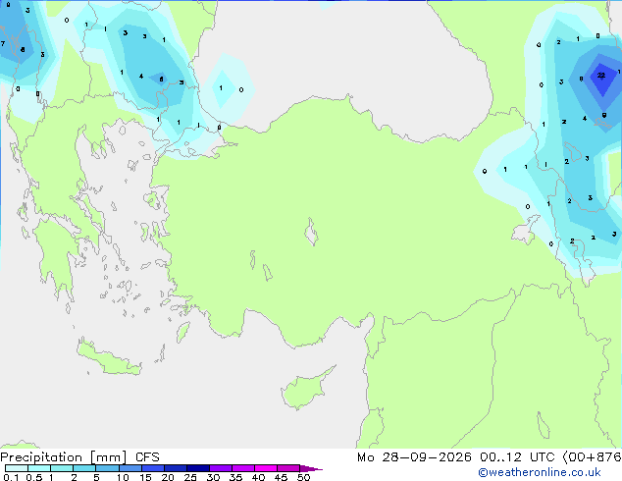Pick the 10–15 mm legend color swatch
Viewport: 622px width, 481px height.
tap(130, 468)
